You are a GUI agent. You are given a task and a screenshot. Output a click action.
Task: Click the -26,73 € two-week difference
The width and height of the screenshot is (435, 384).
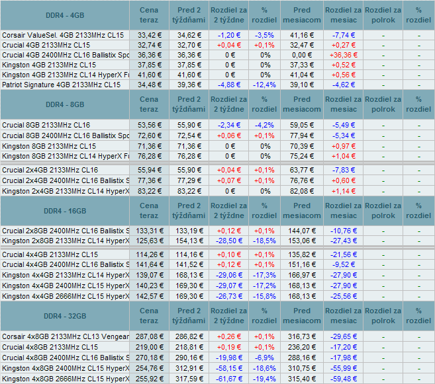pyautogui.click(x=229, y=296)
